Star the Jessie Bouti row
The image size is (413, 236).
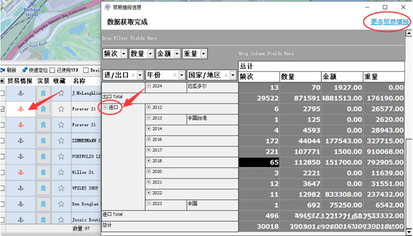click(x=61, y=219)
